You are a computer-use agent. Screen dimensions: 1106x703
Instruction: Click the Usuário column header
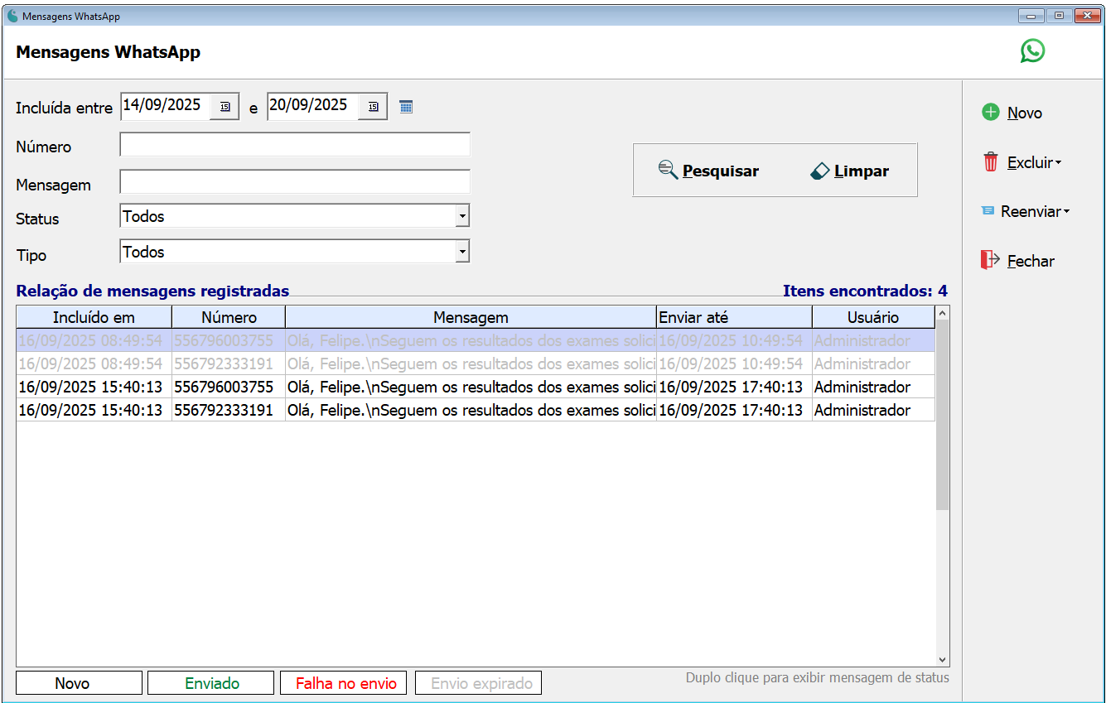point(873,317)
